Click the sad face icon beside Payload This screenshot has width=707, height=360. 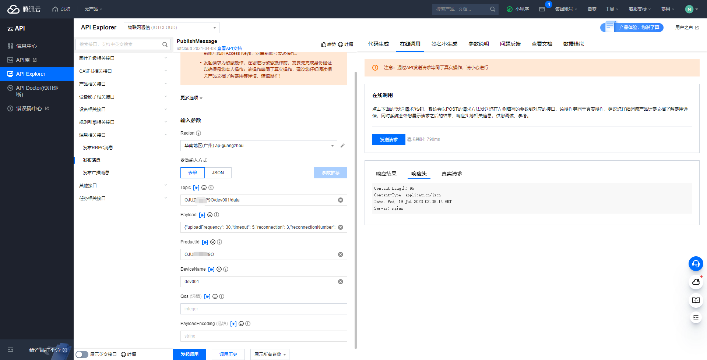pyautogui.click(x=210, y=215)
